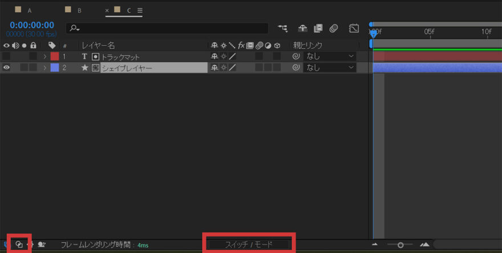This screenshot has width=502, height=253.
Task: Click the Shy column header icon
Action: 214,46
